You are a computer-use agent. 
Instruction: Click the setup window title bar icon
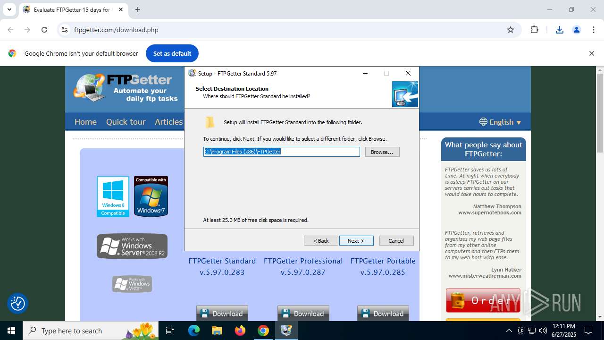(192, 73)
